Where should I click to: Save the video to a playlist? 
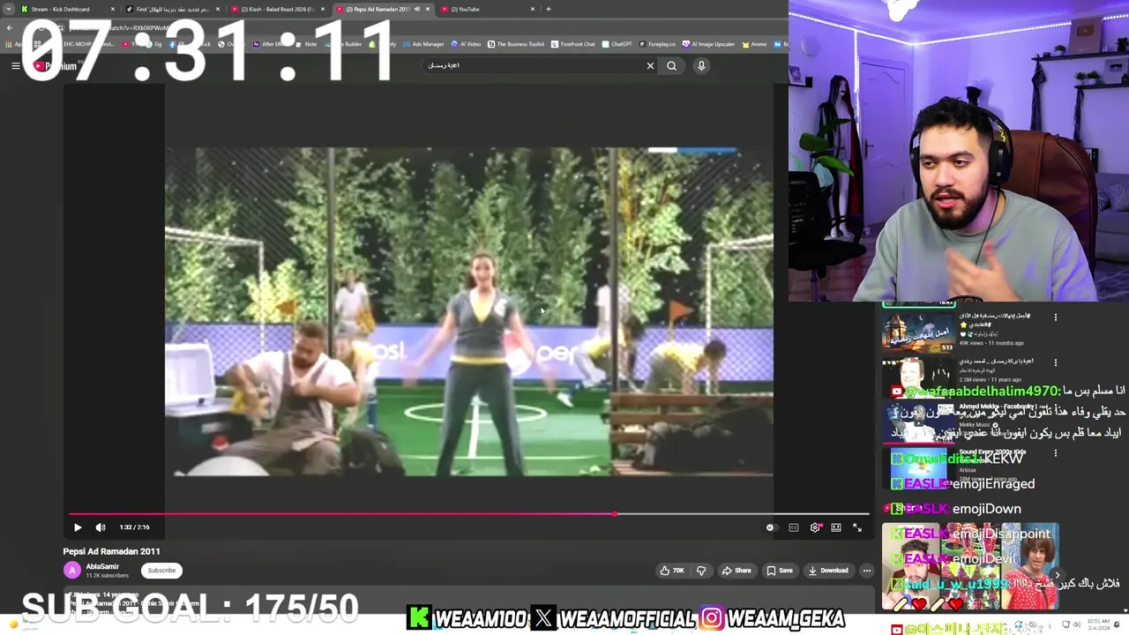tap(779, 571)
